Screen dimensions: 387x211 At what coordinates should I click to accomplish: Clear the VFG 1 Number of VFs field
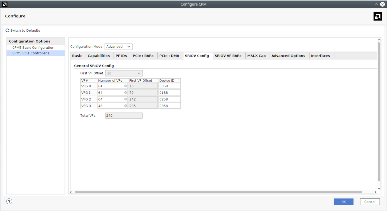[126, 93]
